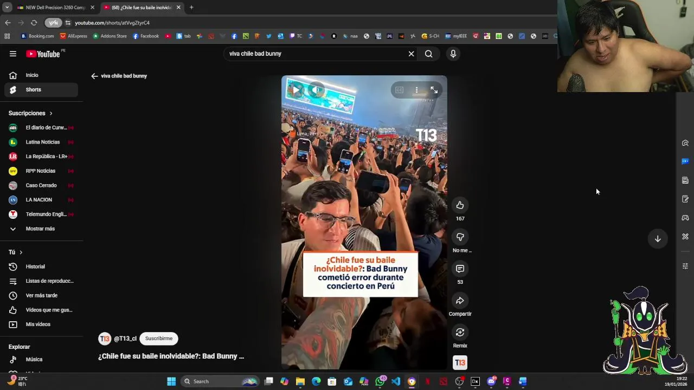Open El diario de Curw... subscription
Image resolution: width=694 pixels, height=390 pixels.
(41, 127)
